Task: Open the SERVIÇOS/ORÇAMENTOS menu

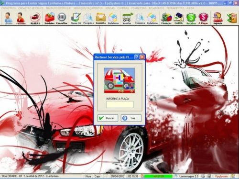Action: point(88,8)
